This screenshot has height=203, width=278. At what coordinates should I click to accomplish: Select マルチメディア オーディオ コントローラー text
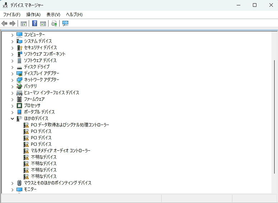point(61,151)
